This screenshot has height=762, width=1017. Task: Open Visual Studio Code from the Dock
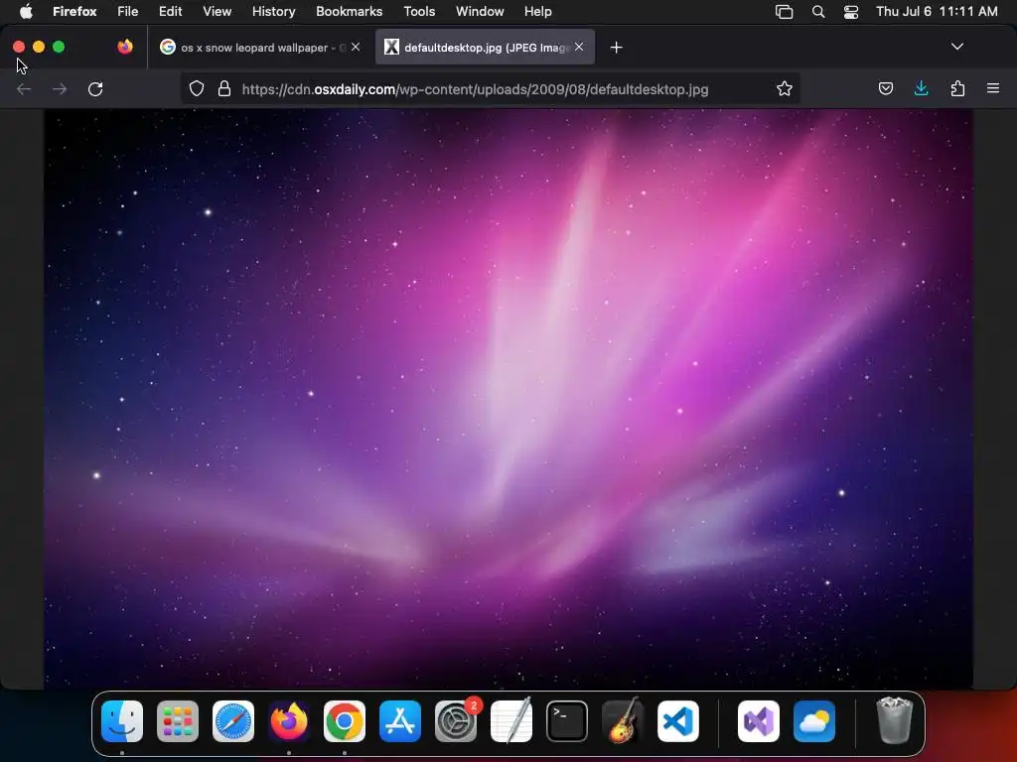[678, 721]
